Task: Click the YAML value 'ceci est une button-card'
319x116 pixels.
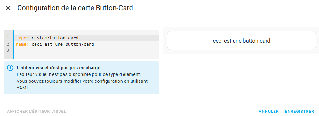Action: pos(63,44)
